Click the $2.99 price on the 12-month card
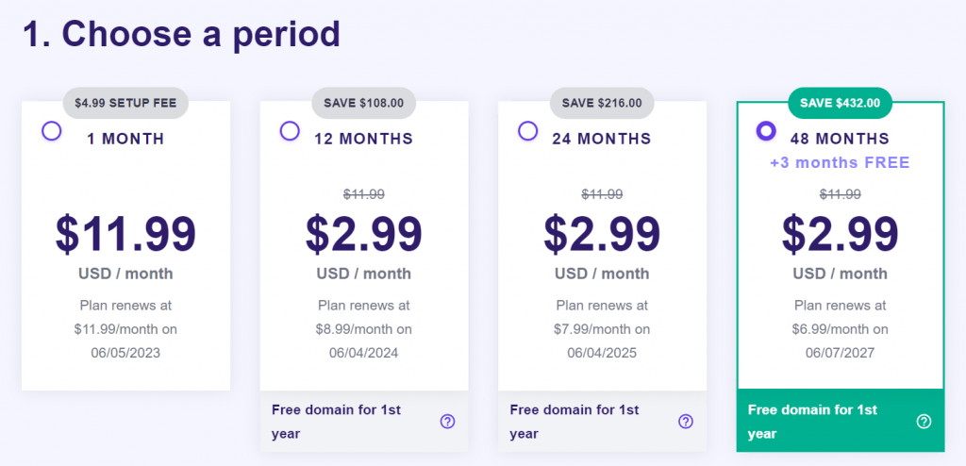This screenshot has width=966, height=466. pos(363,233)
